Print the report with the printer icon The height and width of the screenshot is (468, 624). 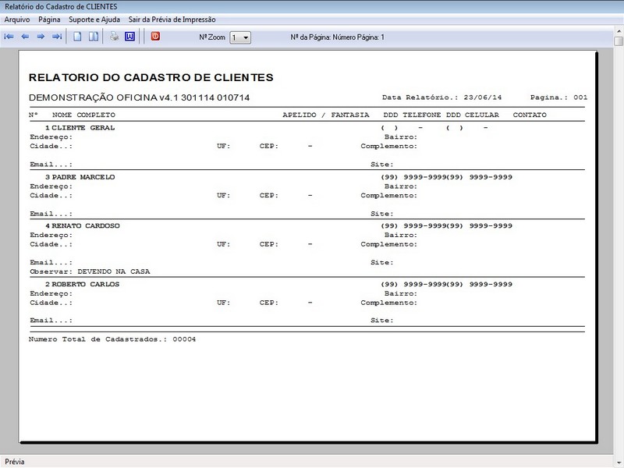tap(114, 37)
